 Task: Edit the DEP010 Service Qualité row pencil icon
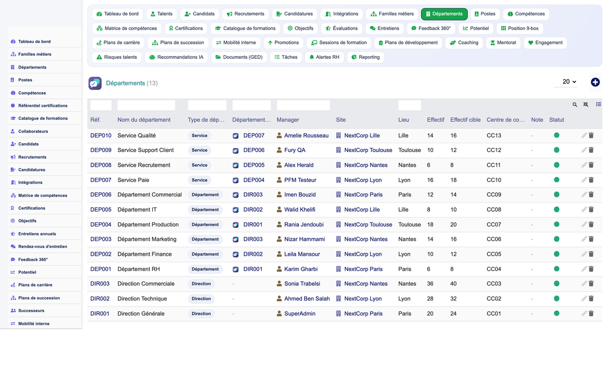coord(584,136)
